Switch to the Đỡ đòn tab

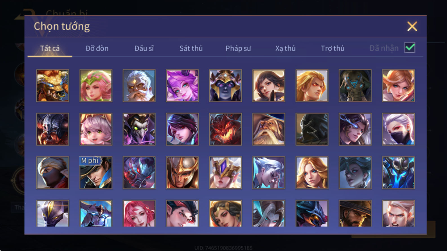point(97,48)
